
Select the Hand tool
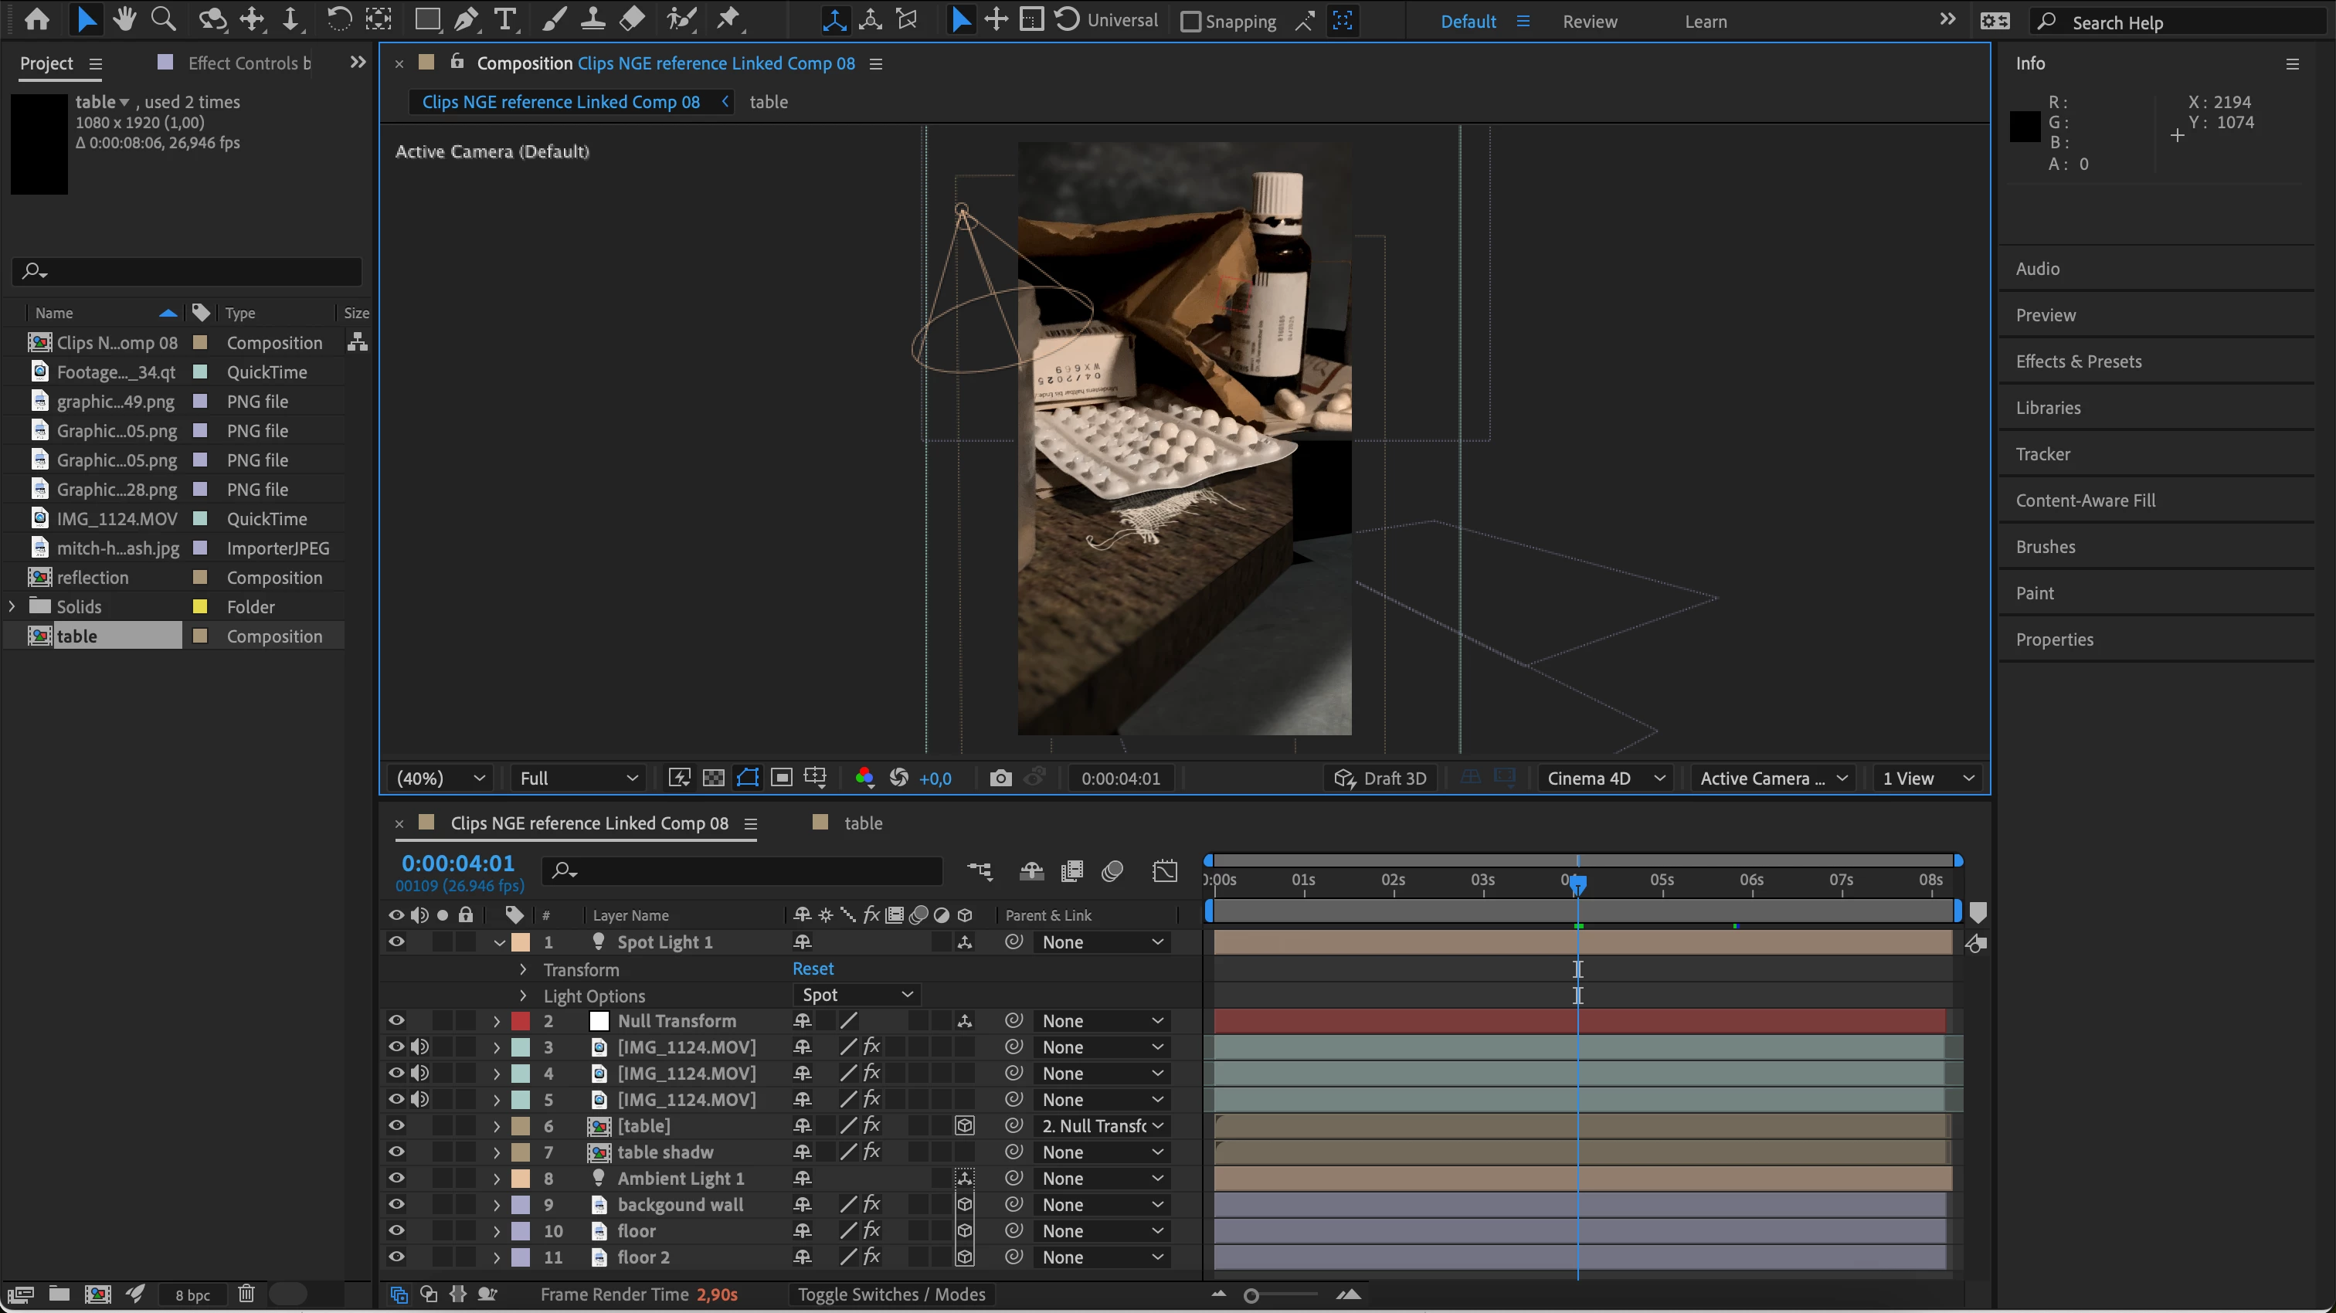tap(124, 20)
